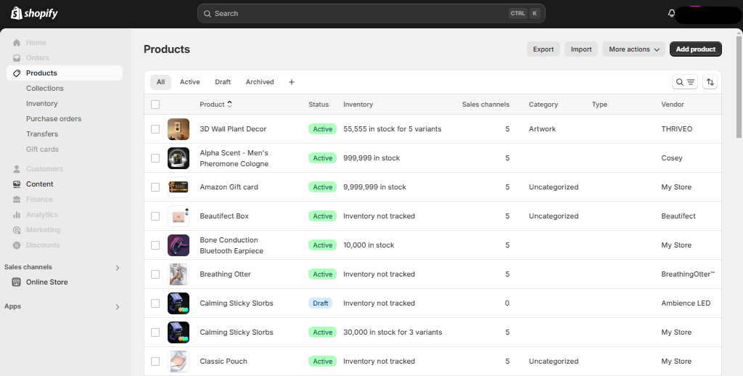Viewport: 743px width, 376px height.
Task: Open the notifications bell
Action: [671, 13]
